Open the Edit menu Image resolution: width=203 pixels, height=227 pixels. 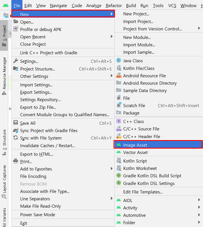(x=28, y=6)
